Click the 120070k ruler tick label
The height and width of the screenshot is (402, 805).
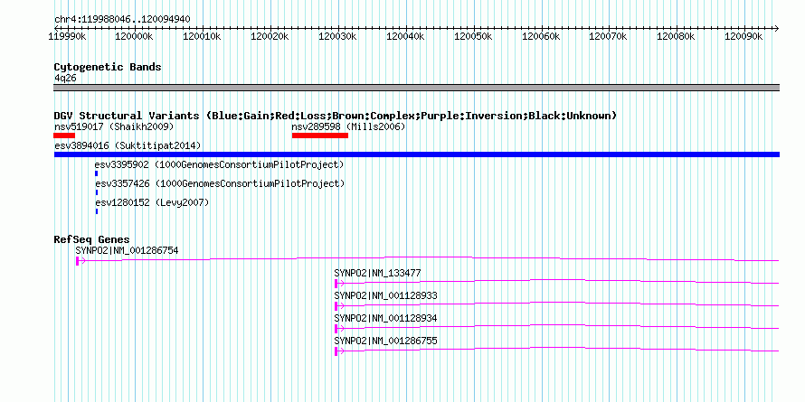[x=608, y=37]
